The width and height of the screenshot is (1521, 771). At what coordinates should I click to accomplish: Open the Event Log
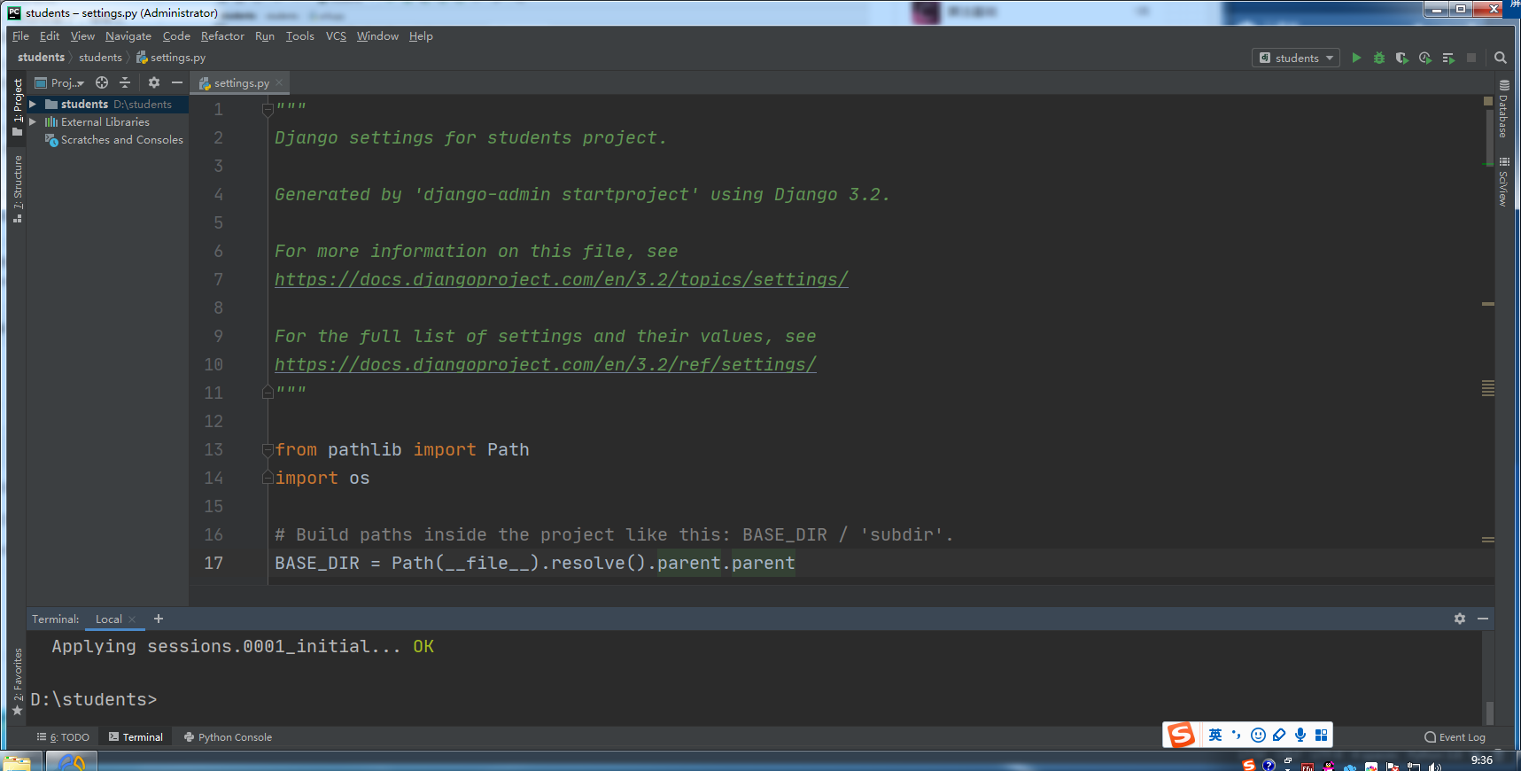[x=1455, y=737]
